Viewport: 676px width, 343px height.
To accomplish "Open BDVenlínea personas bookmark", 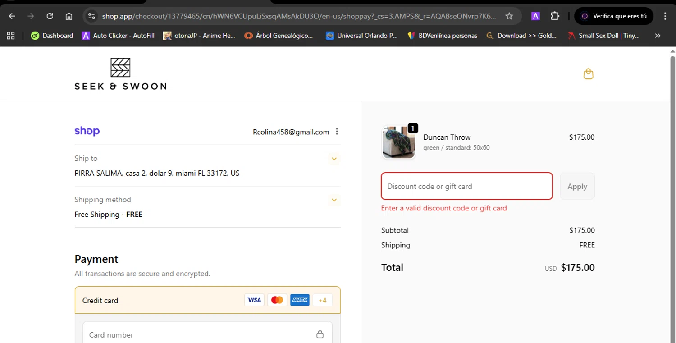I will click(x=442, y=36).
